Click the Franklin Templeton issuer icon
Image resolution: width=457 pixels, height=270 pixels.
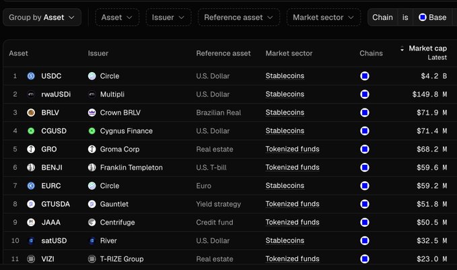tap(92, 168)
